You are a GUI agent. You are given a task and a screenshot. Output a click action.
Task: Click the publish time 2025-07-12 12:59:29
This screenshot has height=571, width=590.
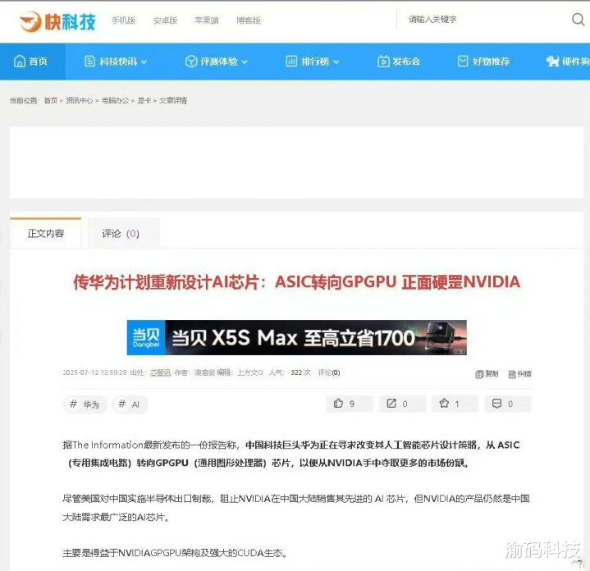coord(94,372)
